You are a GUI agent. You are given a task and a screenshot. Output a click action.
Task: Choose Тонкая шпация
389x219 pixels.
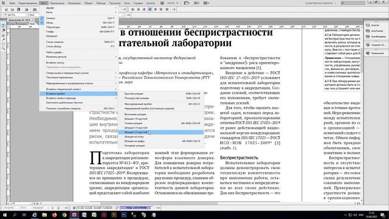coord(160,123)
